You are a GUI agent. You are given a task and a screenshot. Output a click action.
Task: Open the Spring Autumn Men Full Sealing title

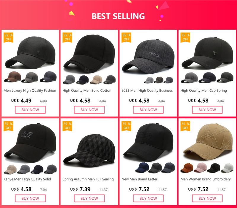pos(88,179)
